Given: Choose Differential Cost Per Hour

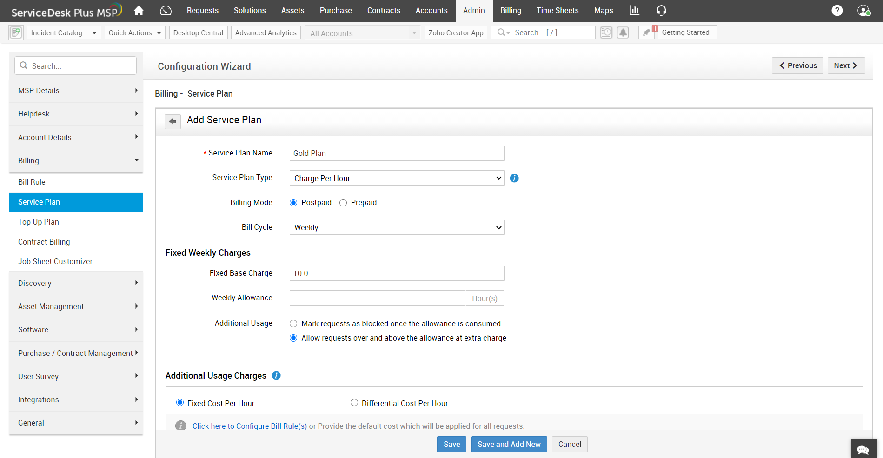Looking at the screenshot, I should 354,403.
